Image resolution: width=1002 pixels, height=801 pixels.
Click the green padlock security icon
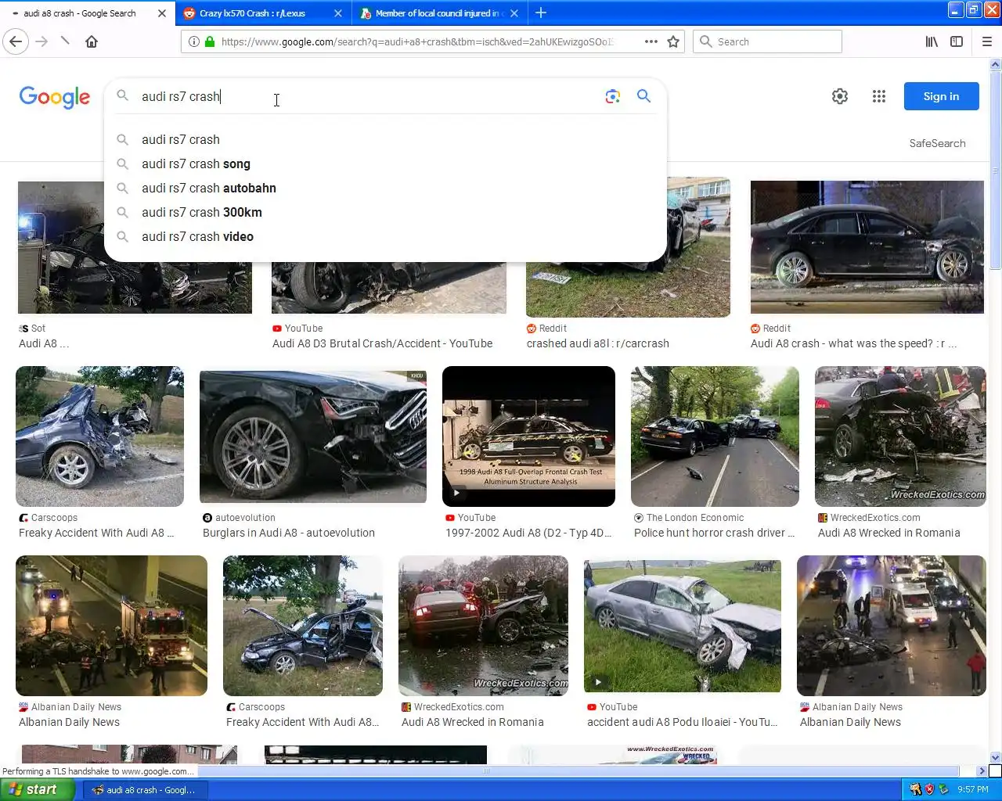(209, 41)
